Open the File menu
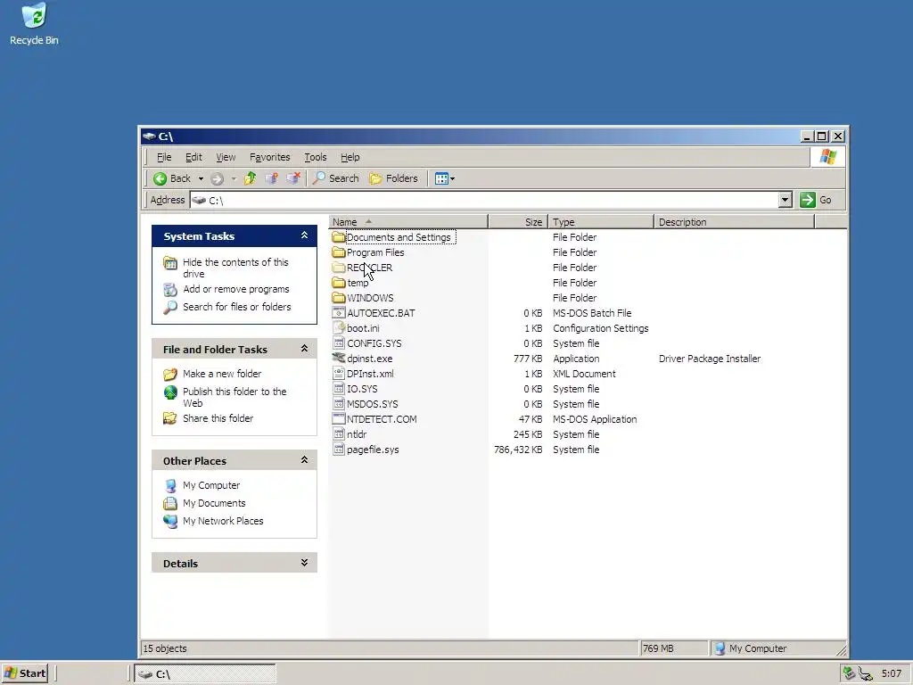 (x=164, y=157)
